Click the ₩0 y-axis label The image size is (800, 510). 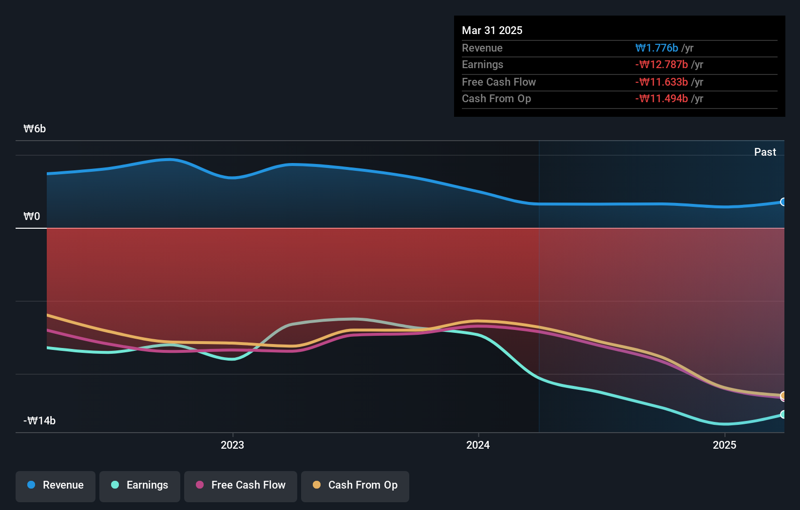[32, 216]
